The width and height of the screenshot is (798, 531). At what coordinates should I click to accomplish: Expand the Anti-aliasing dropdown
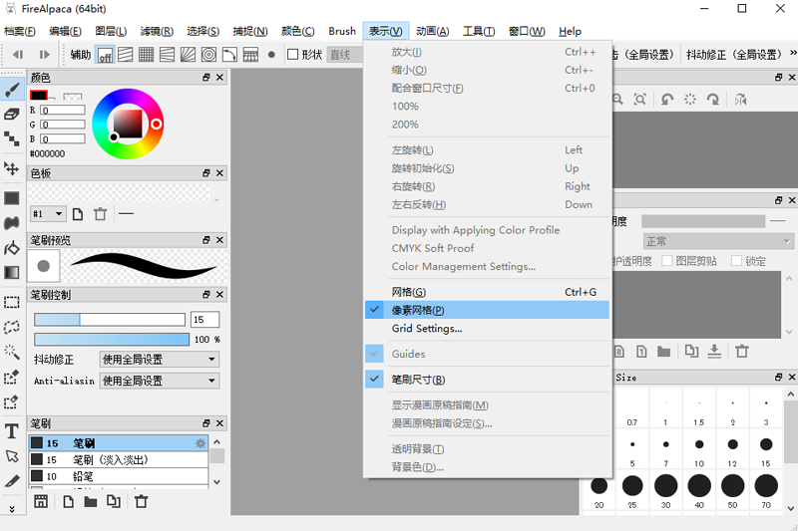[159, 381]
